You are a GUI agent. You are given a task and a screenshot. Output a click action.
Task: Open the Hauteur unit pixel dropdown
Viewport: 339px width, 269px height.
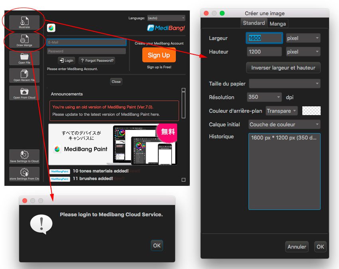[303, 52]
